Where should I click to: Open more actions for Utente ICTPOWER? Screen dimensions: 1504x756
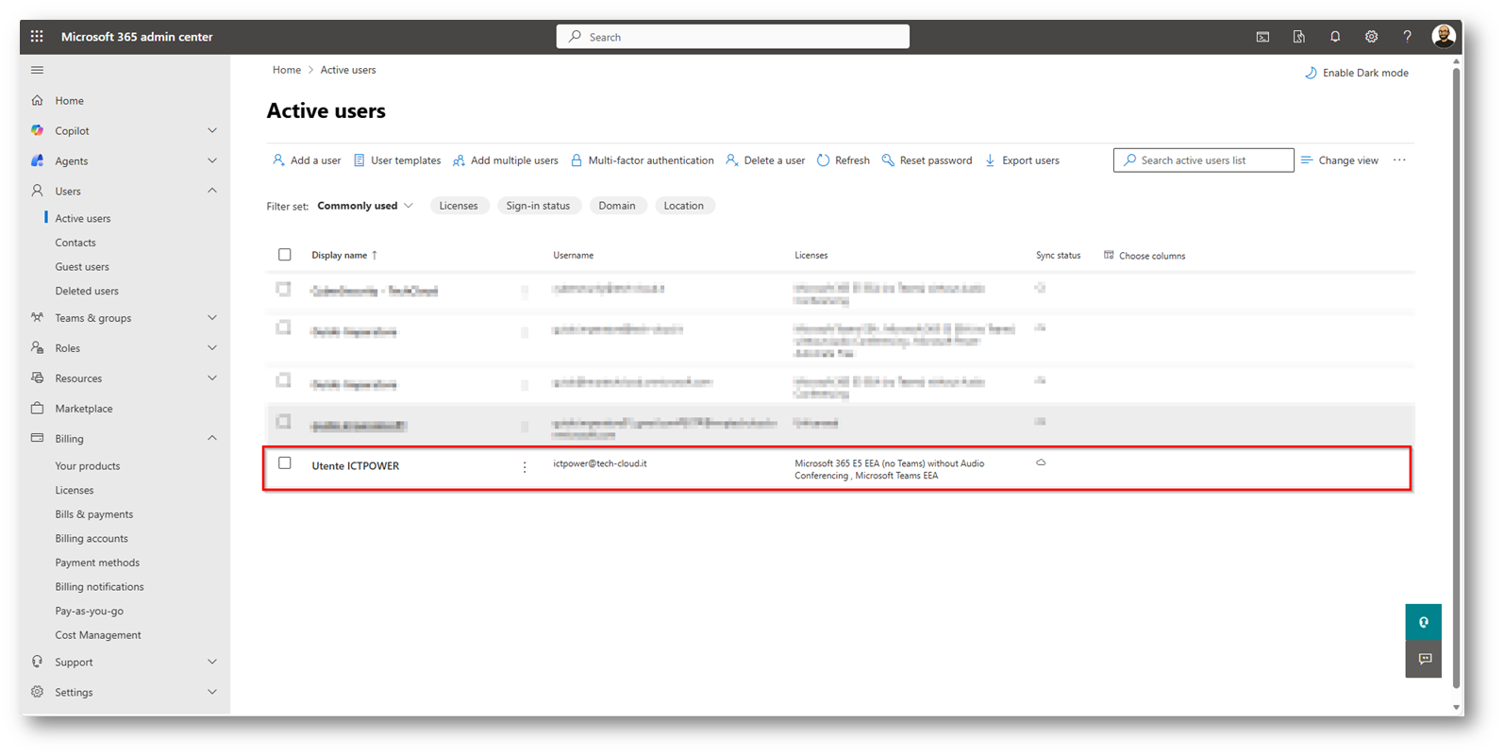pos(525,467)
